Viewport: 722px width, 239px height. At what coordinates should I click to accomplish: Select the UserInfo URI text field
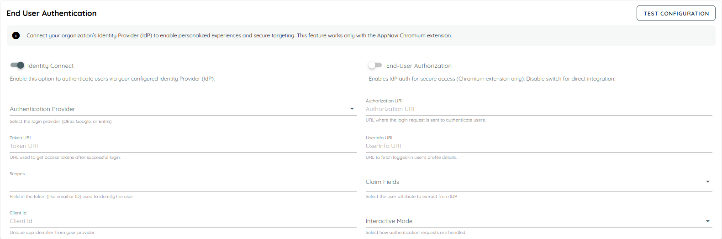click(539, 146)
